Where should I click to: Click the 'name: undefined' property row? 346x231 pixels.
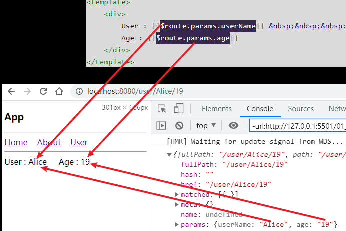211,214
